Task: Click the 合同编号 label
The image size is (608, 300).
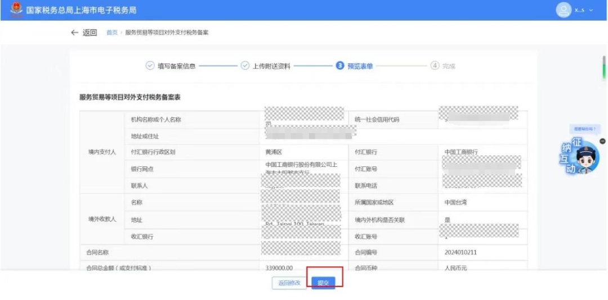Action: click(x=366, y=252)
